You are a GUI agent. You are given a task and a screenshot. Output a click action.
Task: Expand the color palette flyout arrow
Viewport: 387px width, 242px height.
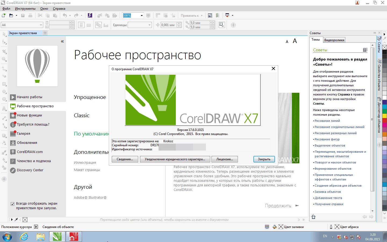pyautogui.click(x=385, y=34)
